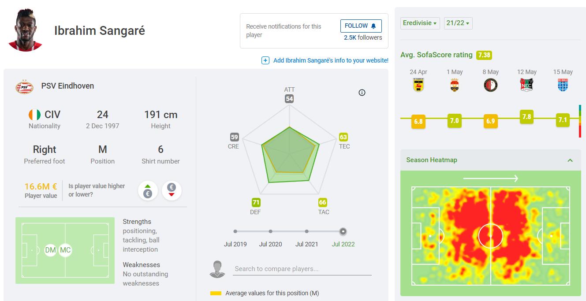Click the PSV Eindhoven club crest
Viewport: 586px width, 301px height.
(24, 86)
